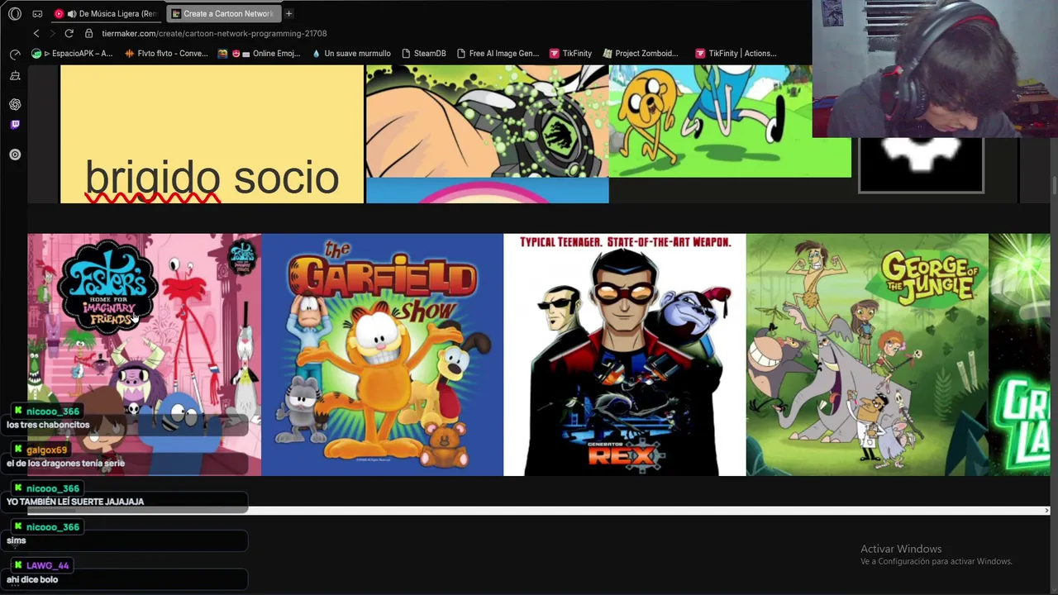Screen dimensions: 1058x595
Task: Click chat message 'sims'
Action: click(17, 540)
